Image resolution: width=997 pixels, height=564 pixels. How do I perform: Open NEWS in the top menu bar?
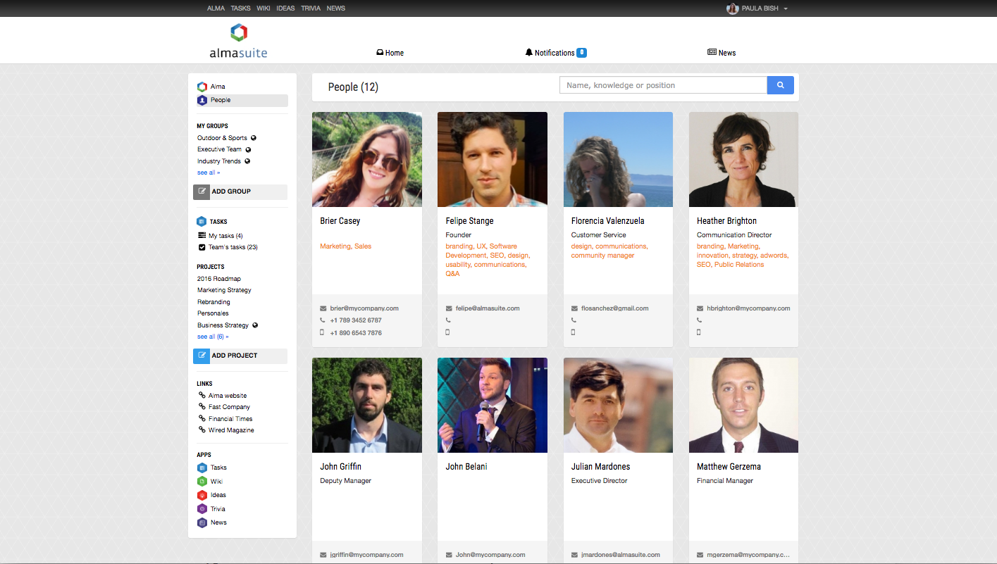coord(336,8)
